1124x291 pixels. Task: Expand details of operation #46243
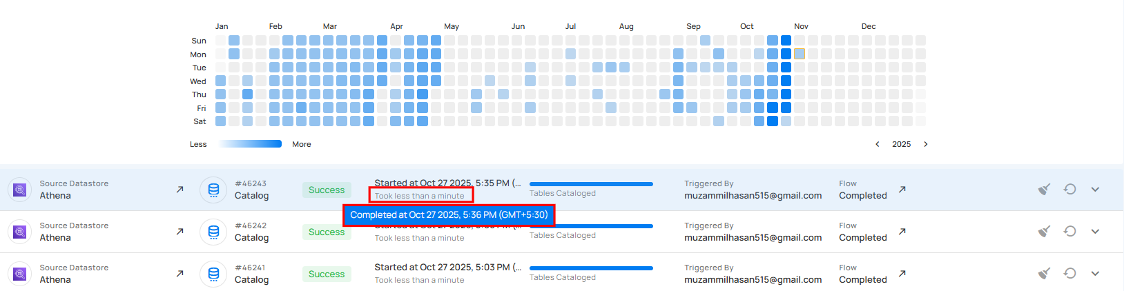[1095, 190]
